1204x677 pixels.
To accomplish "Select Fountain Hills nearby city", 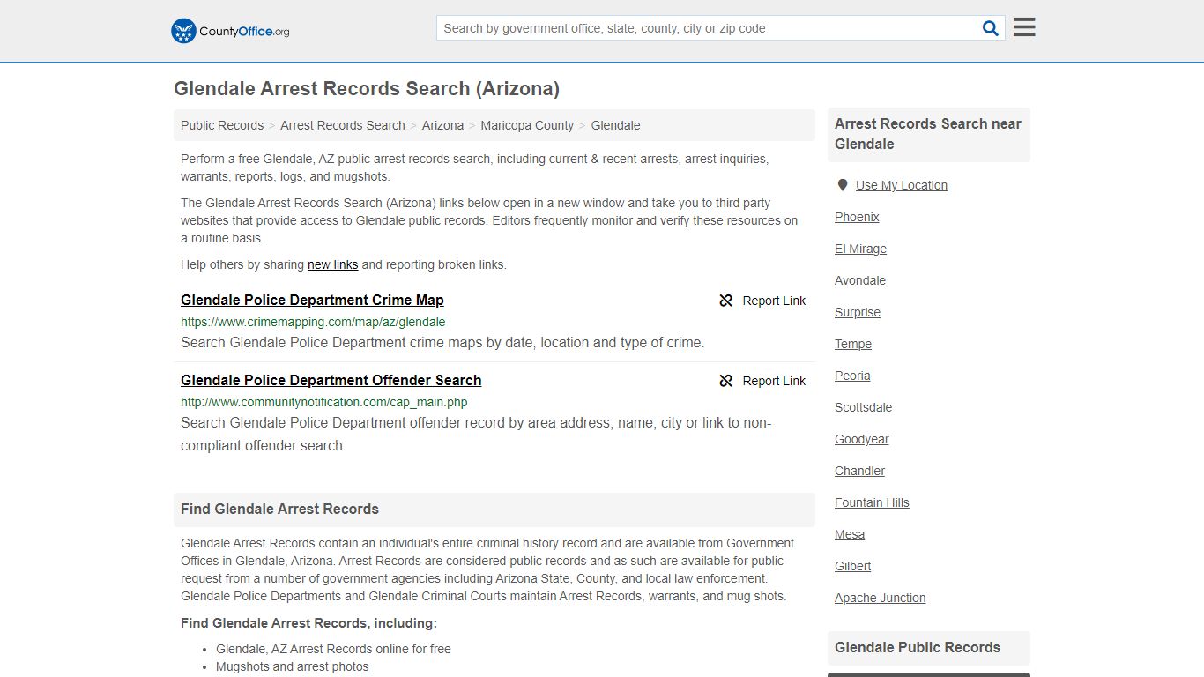I will (872, 502).
